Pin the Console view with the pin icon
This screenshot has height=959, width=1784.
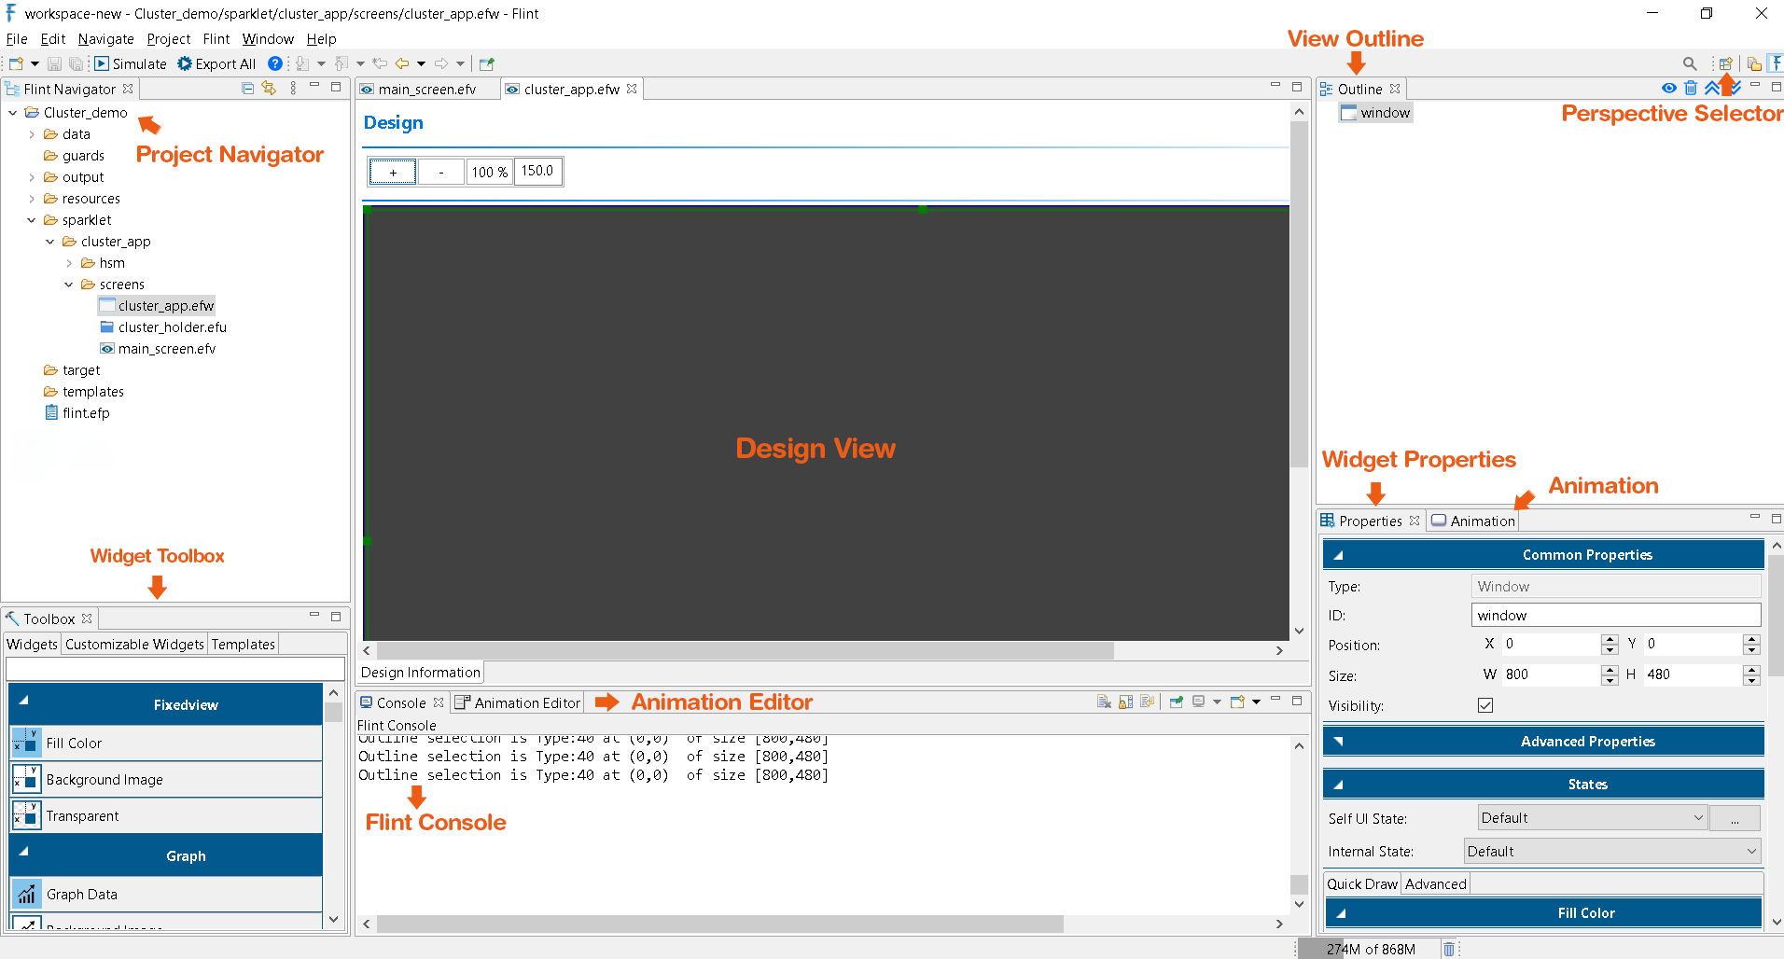tap(1177, 702)
